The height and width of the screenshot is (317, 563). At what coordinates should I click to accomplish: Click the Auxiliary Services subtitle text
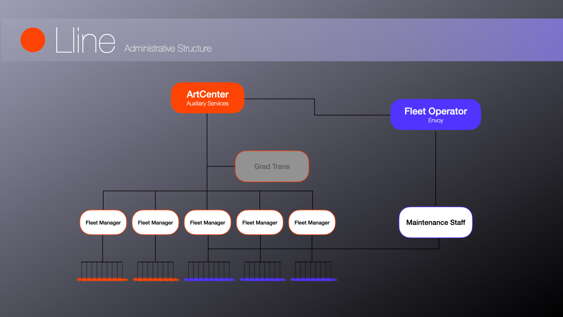(207, 104)
